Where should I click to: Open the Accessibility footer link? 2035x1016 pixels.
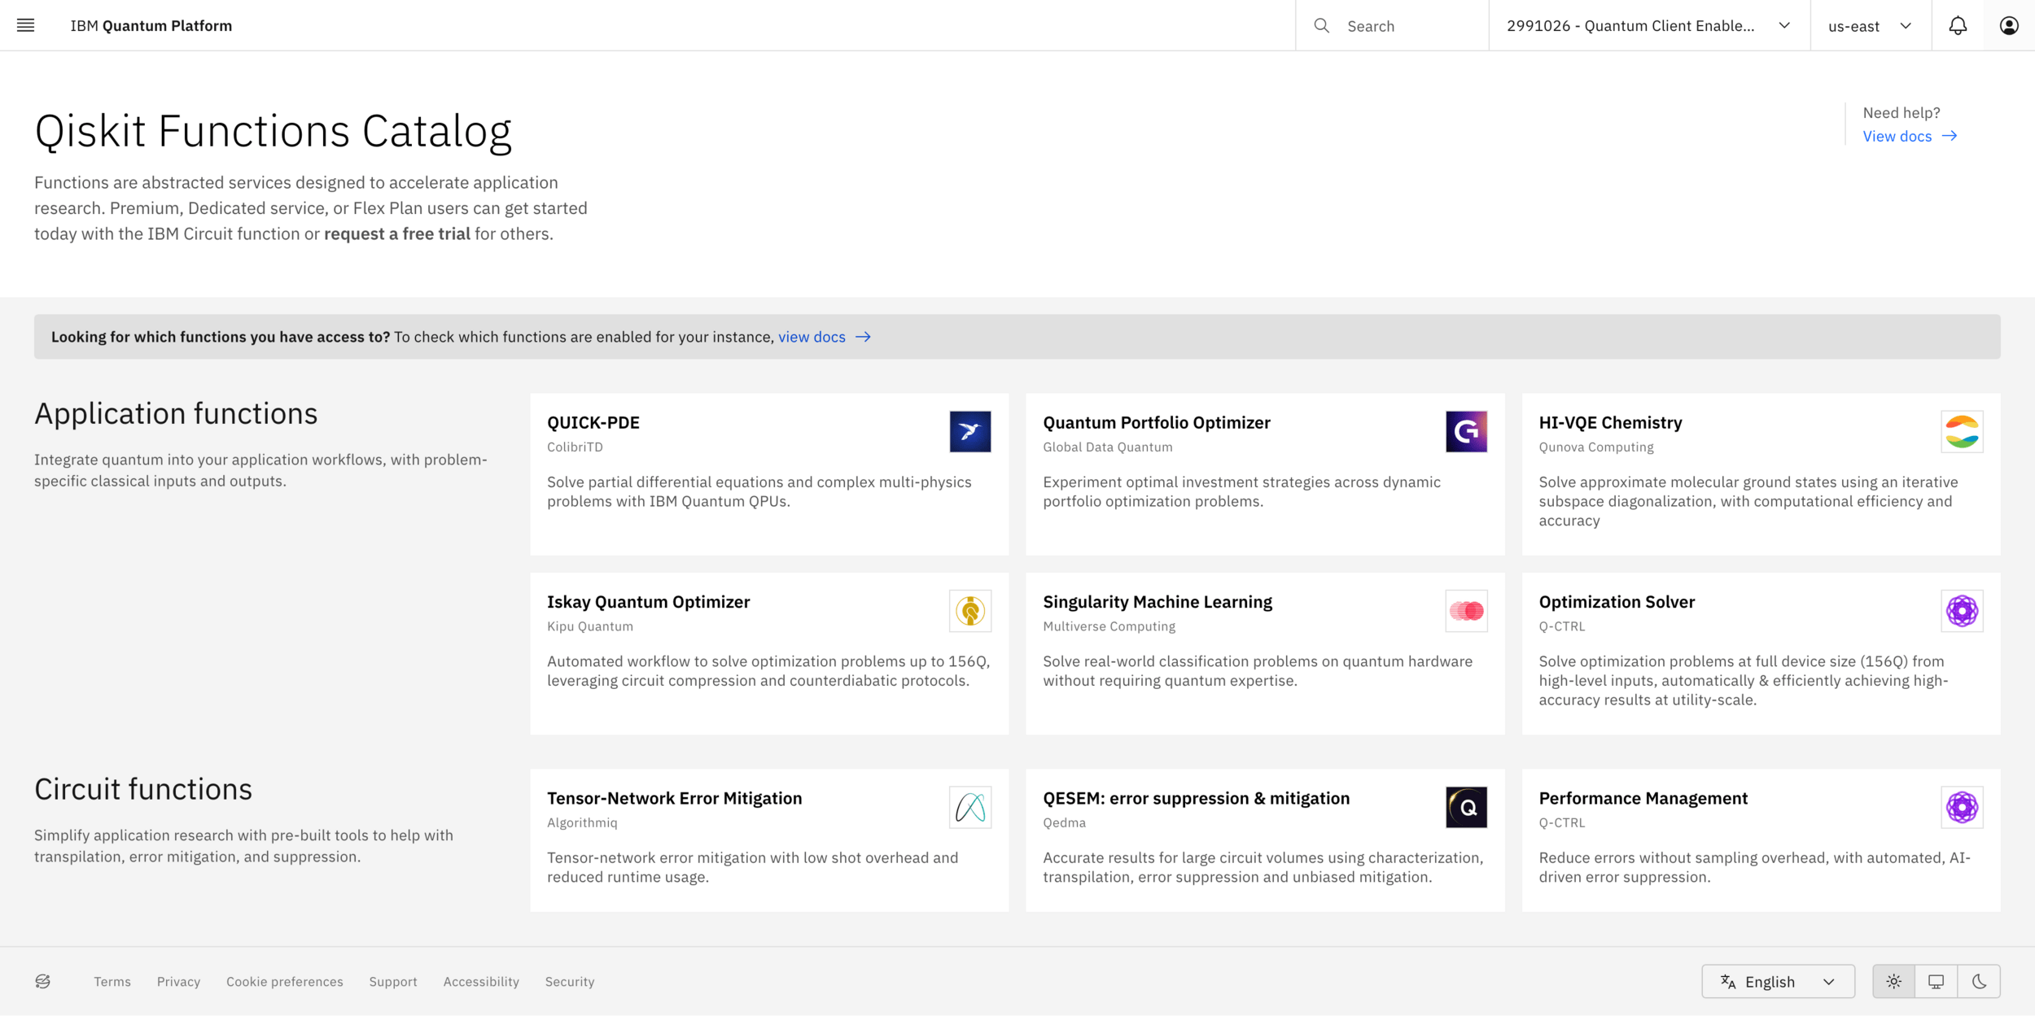[480, 981]
